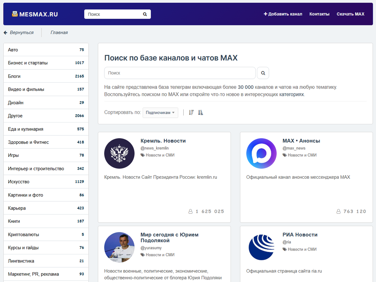Image resolution: width=376 pixels, height=282 pixels.
Task: Click Новости и СМИ tag on РИА Новости card
Action: (302, 249)
